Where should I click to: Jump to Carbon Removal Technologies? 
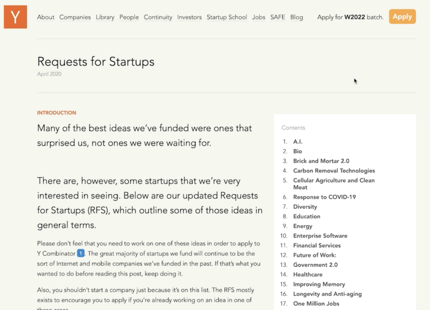coord(334,171)
